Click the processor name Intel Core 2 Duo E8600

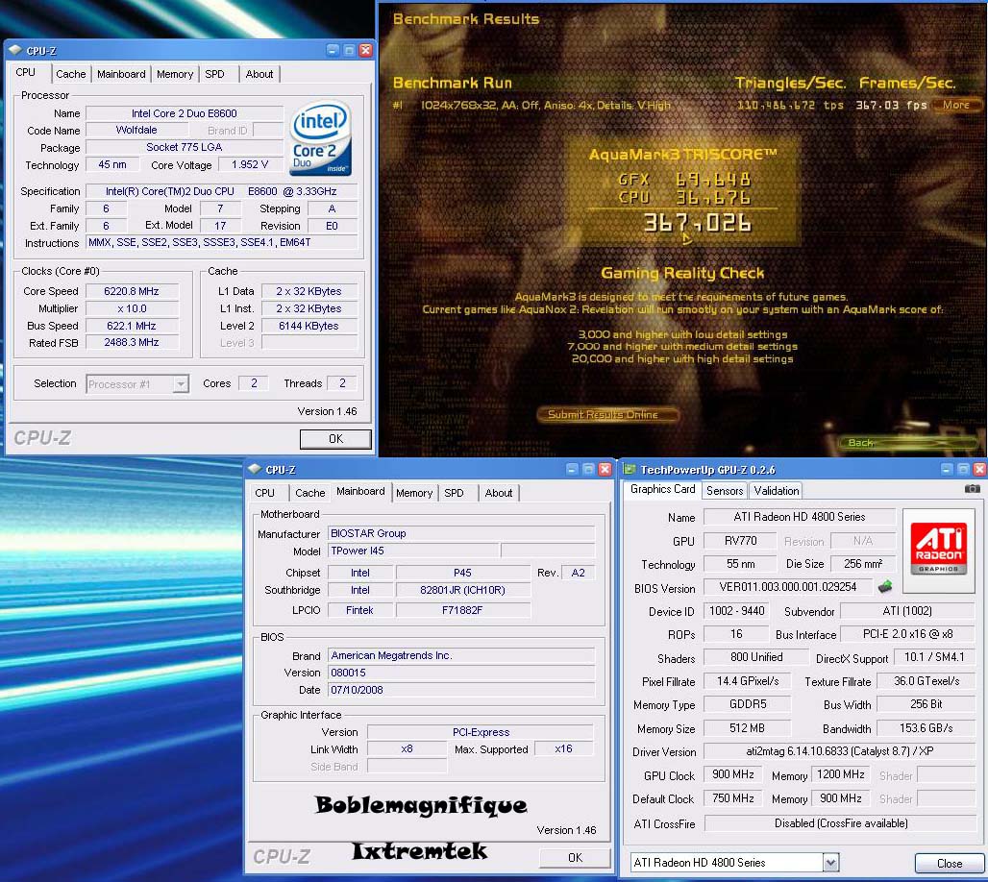[184, 113]
